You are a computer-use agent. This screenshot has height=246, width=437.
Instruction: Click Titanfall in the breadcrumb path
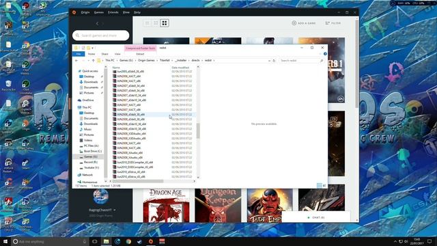tap(165, 61)
